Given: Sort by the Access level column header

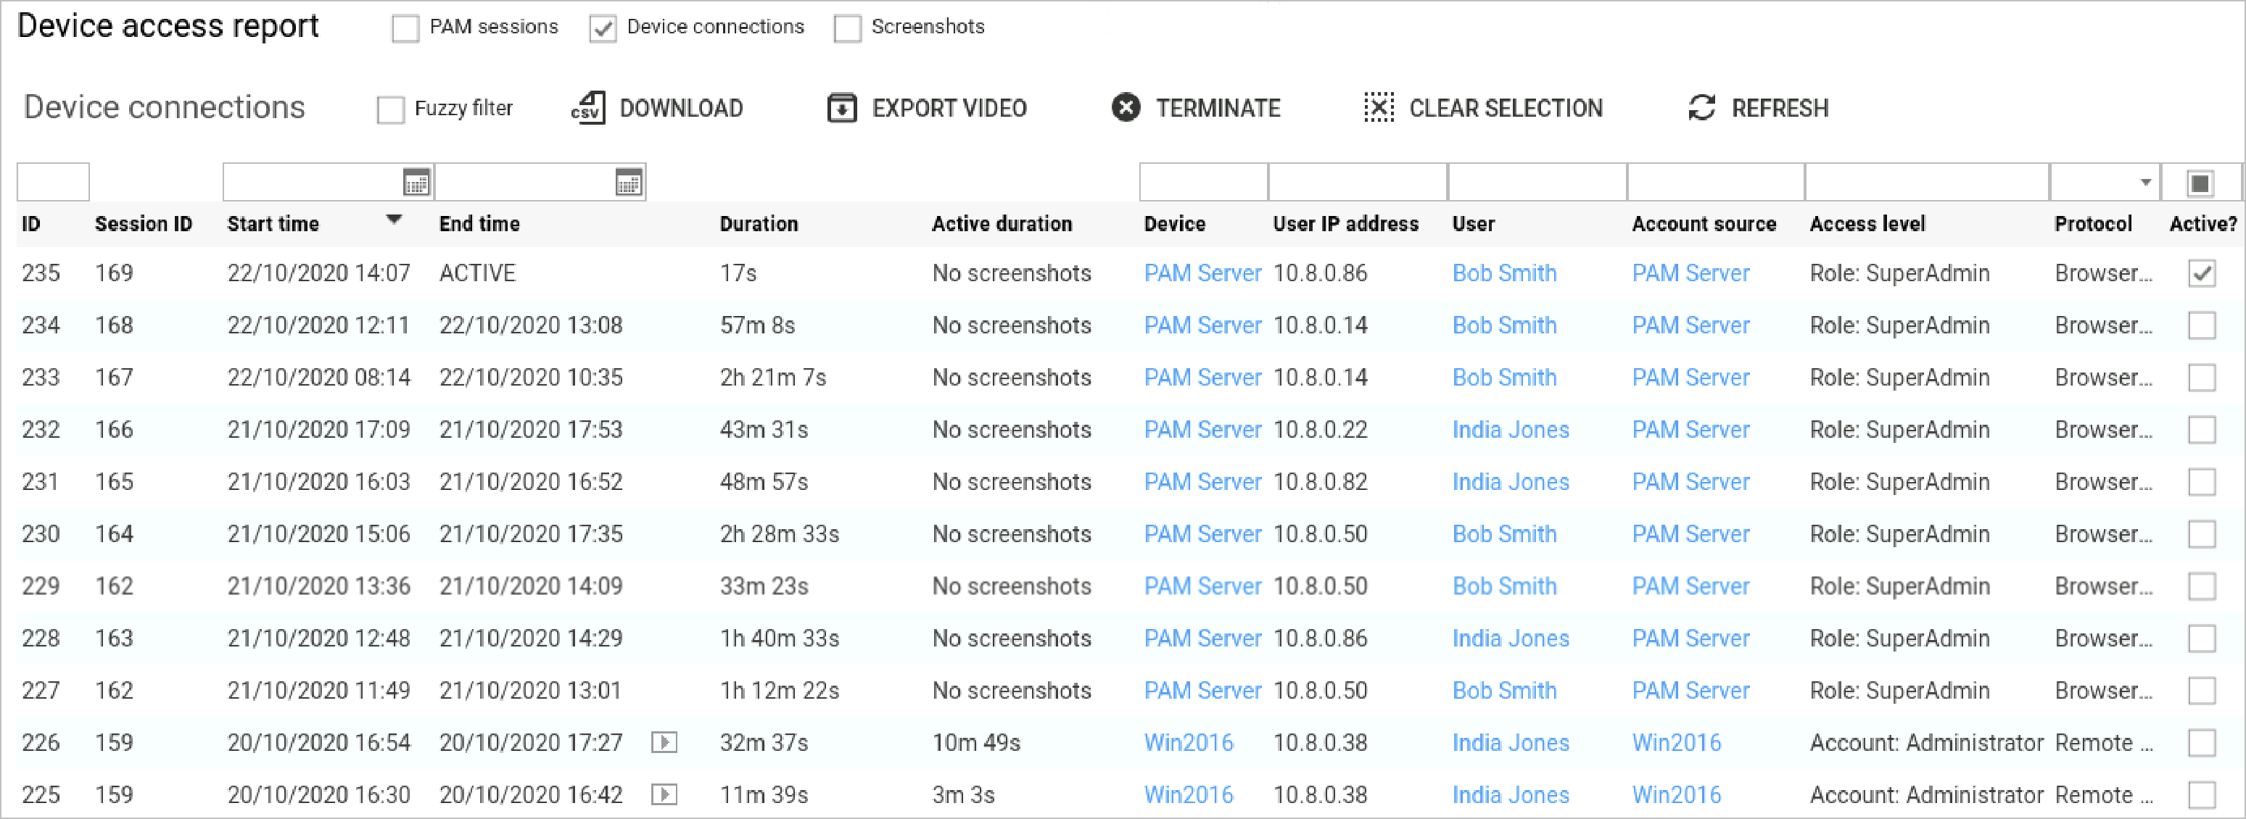Looking at the screenshot, I should coord(1867,224).
